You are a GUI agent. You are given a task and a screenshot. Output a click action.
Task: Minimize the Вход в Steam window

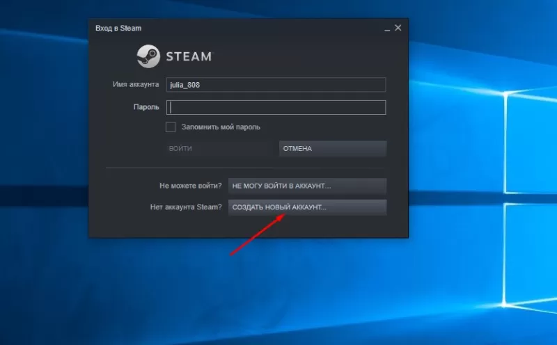(x=387, y=29)
